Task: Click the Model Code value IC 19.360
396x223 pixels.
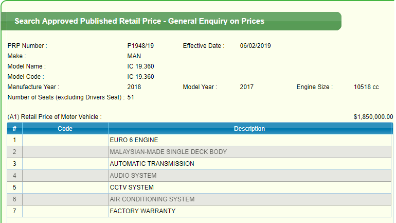Action: pos(140,77)
